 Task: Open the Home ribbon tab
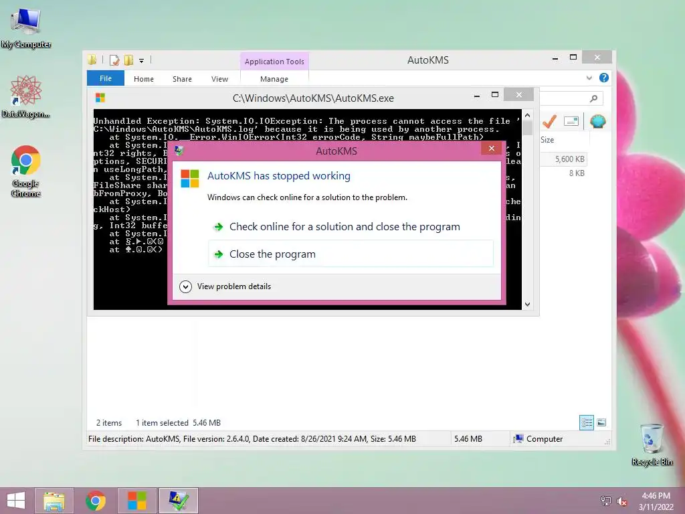144,79
